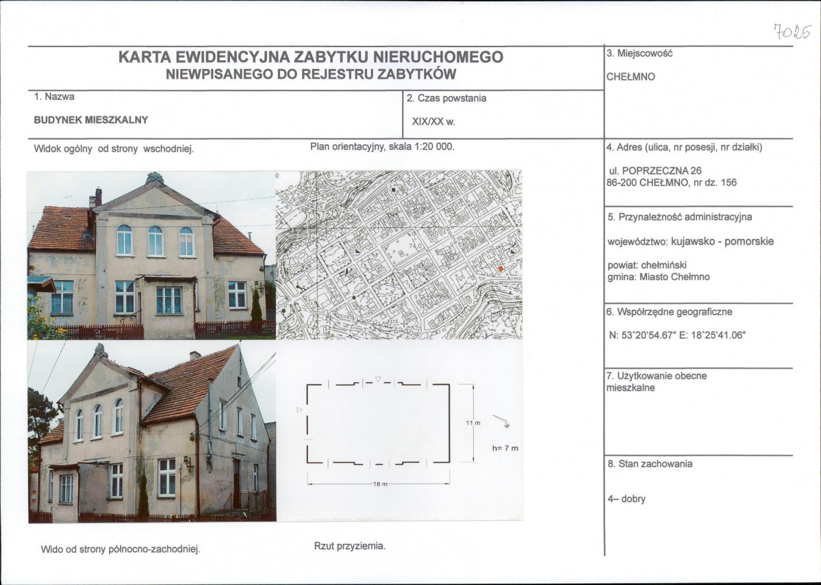This screenshot has width=821, height=585.
Task: Click the locality value 'CHEŁMNO'
Action: tap(631, 77)
